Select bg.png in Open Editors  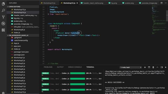[x=23, y=18]
